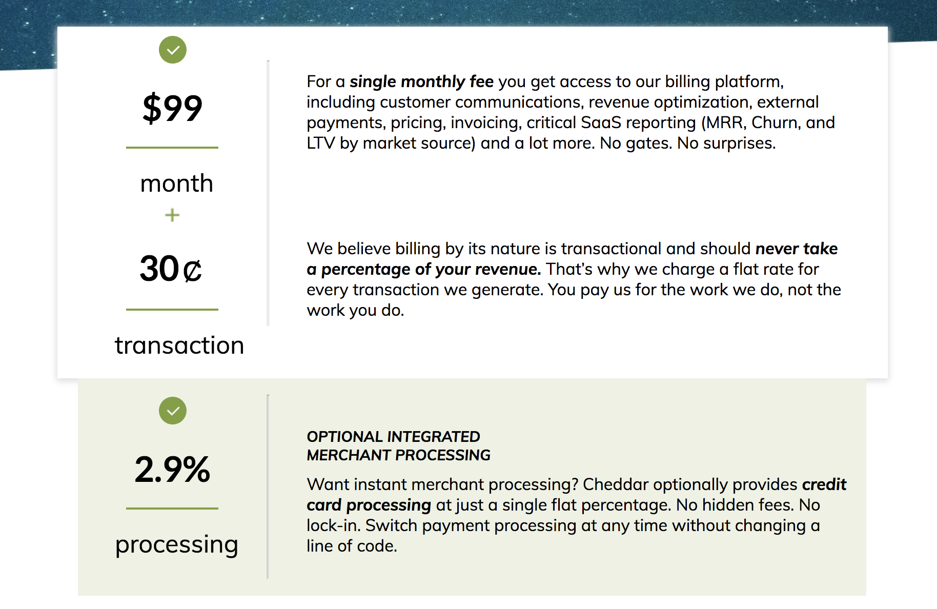
Task: Click the green underline beneath 30¢
Action: pyautogui.click(x=172, y=310)
